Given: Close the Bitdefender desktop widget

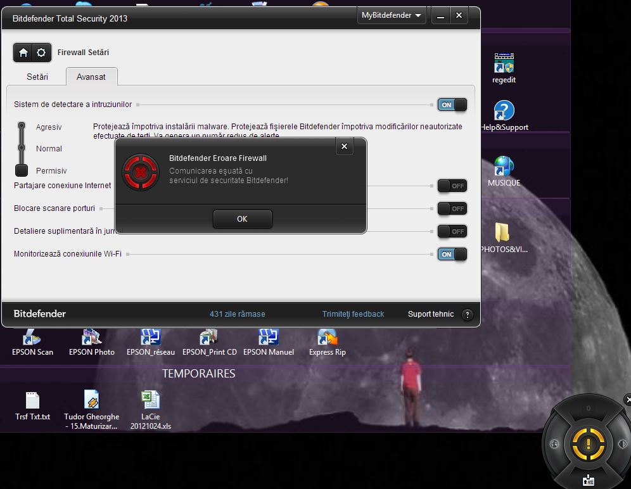Looking at the screenshot, I should [627, 400].
